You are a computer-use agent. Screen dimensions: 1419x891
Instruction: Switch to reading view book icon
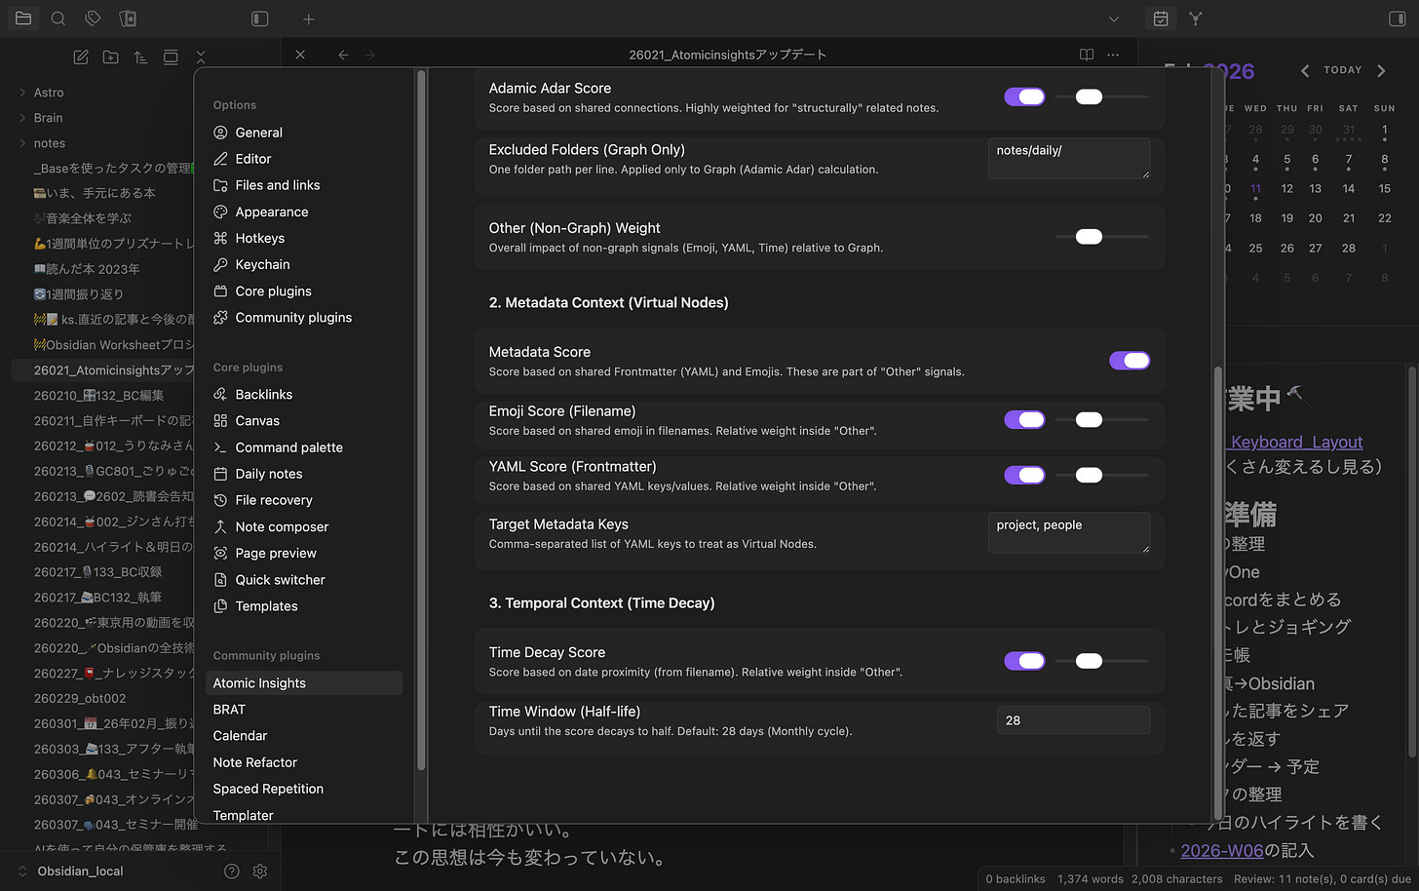[x=1087, y=55]
